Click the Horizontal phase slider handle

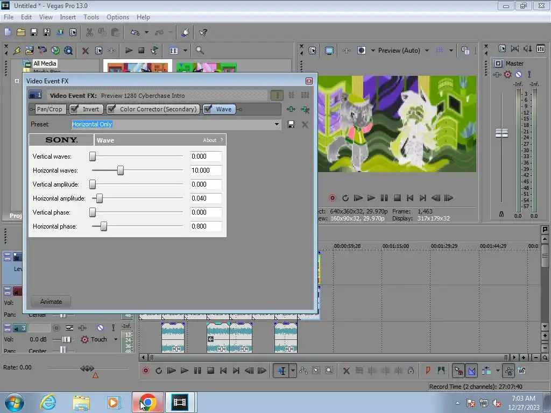tap(104, 226)
